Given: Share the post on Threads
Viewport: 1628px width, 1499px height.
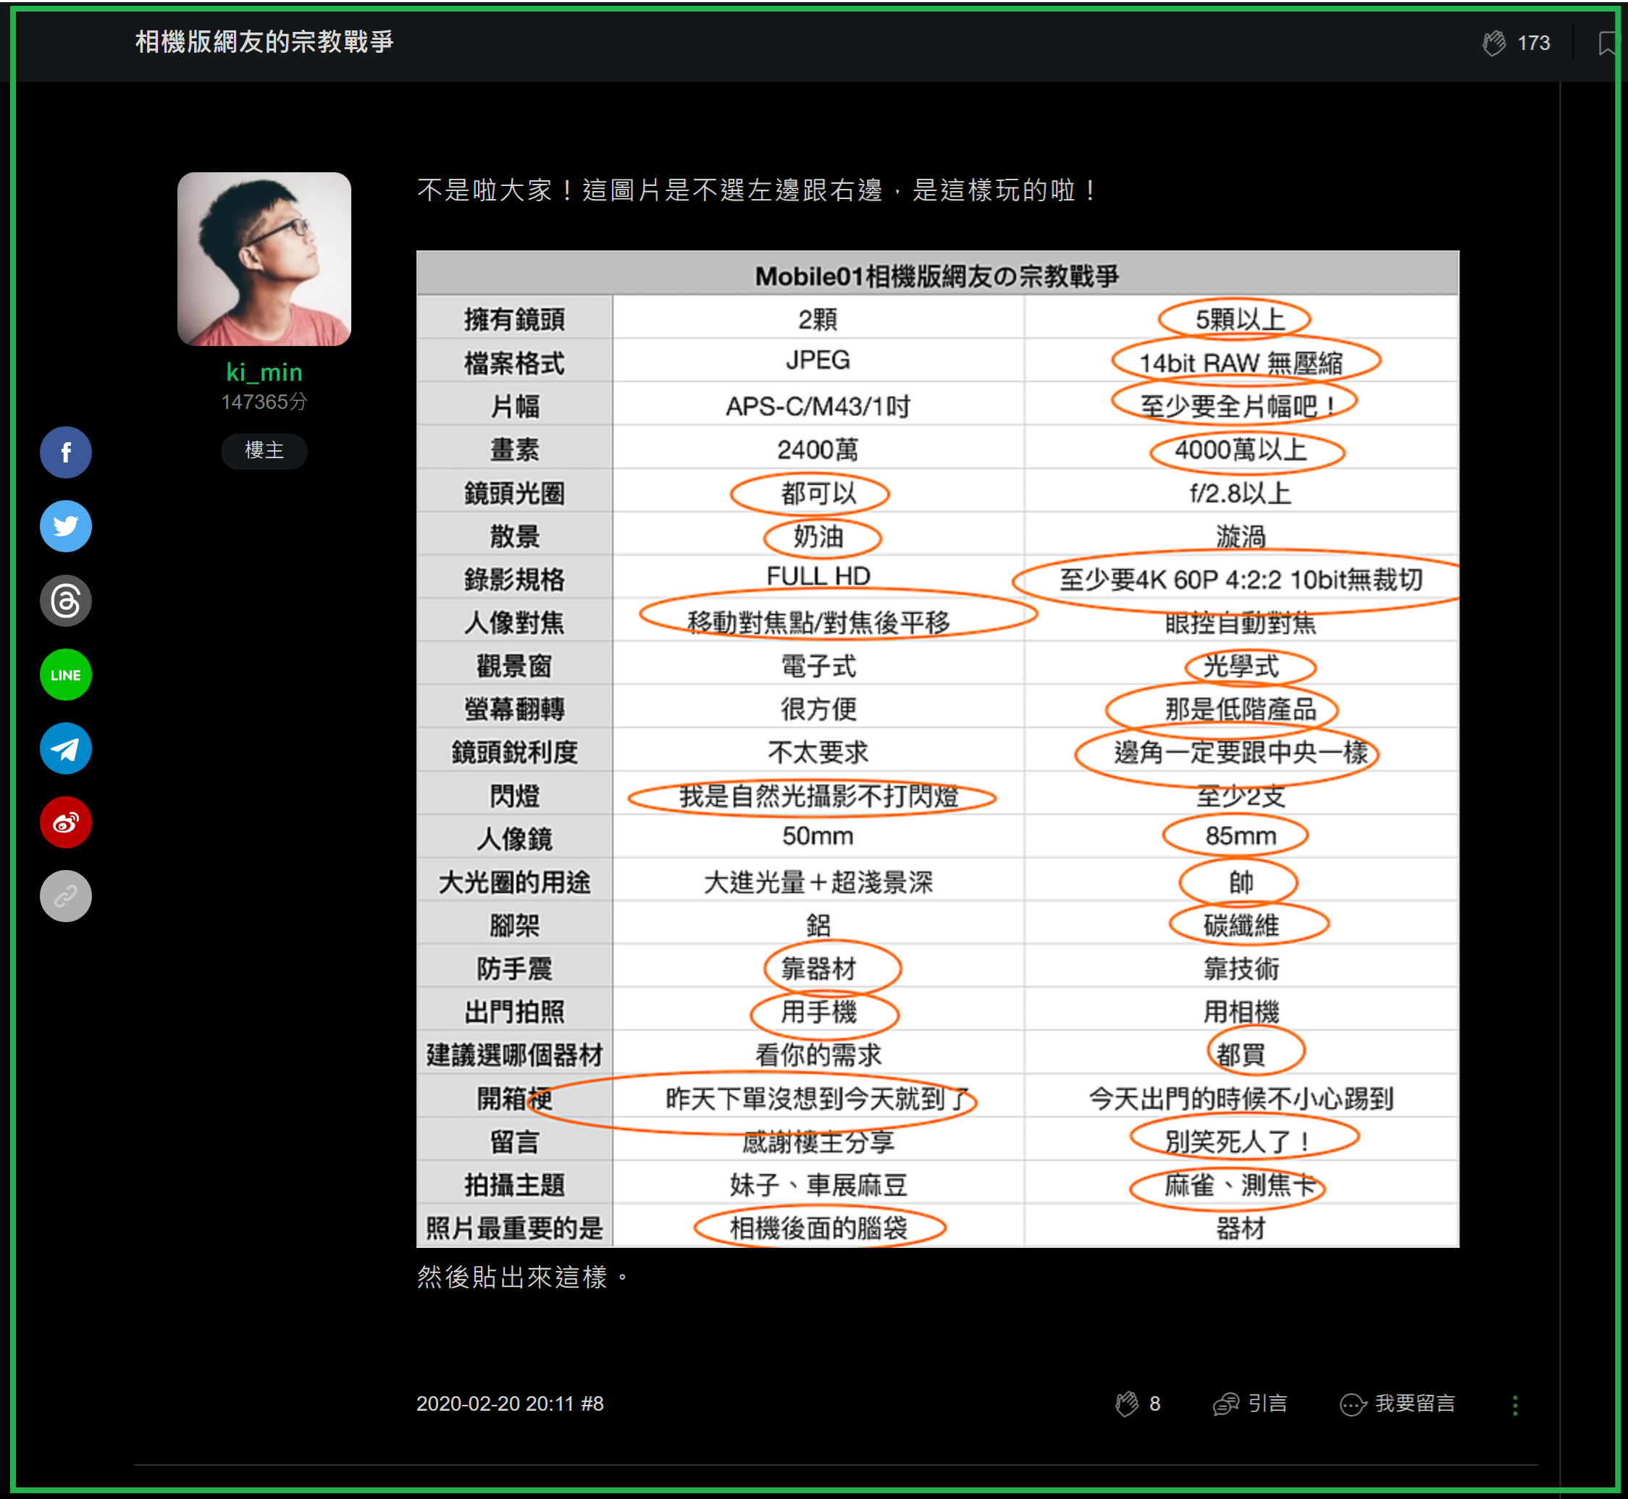Looking at the screenshot, I should tap(66, 600).
